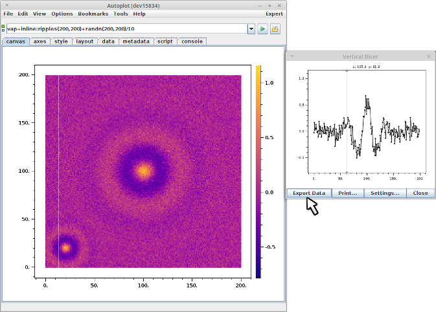This screenshot has height=312, width=436.
Task: Open Autoplot window menu triangle in title bar
Action: point(7,5)
